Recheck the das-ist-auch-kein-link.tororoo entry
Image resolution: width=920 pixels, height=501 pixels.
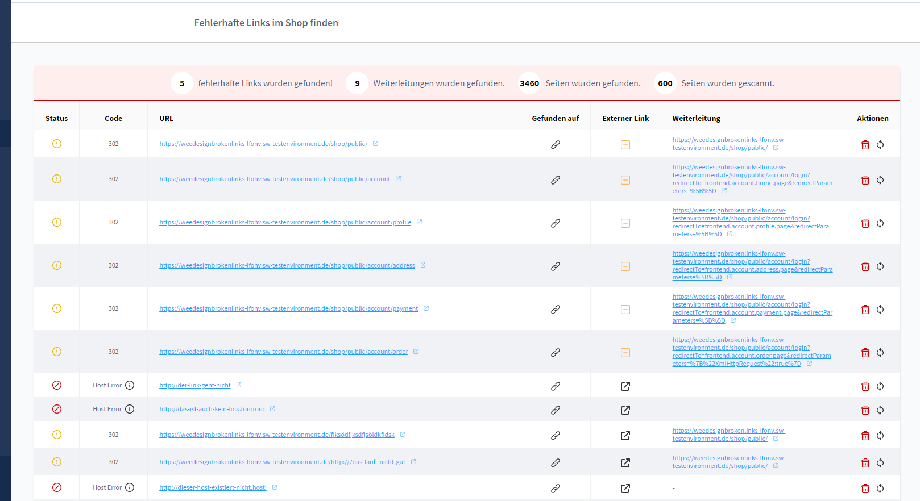880,410
